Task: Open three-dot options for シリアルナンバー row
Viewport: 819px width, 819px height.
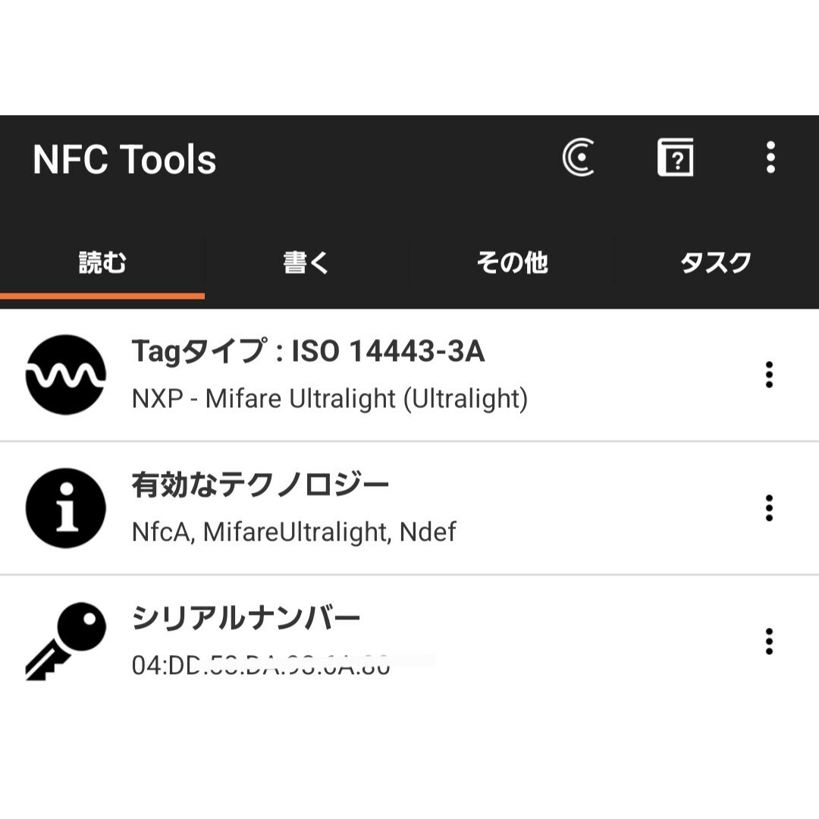Action: click(x=769, y=642)
